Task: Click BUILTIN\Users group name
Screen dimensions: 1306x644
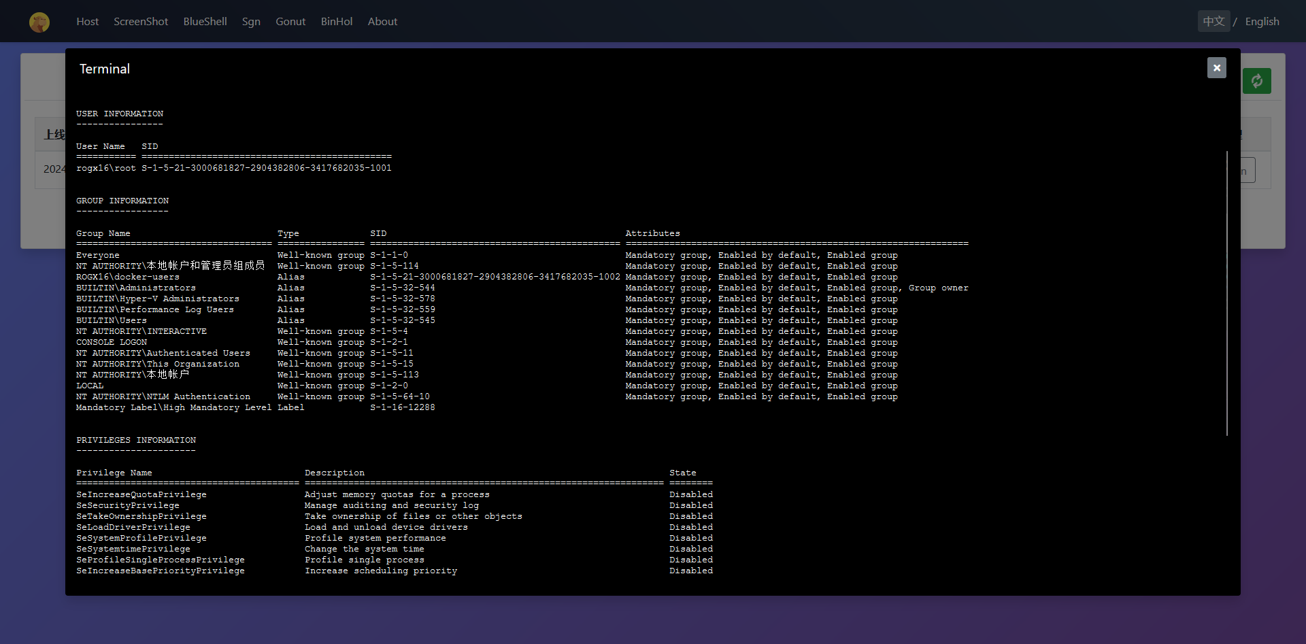Action: click(112, 320)
